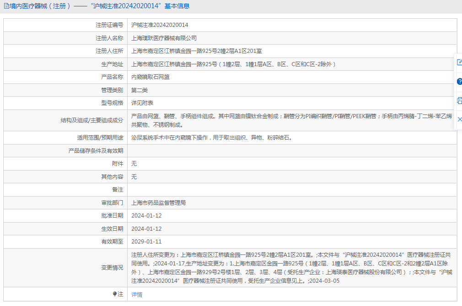Click the 审批部门 row label
The height and width of the screenshot is (306, 462).
112,202
